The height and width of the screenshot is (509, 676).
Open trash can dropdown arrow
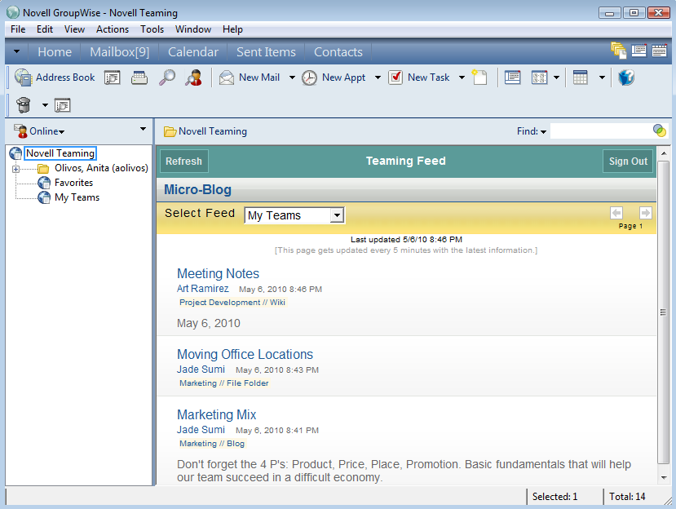45,105
